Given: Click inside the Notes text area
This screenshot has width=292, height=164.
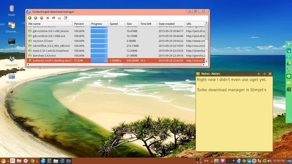Looking at the screenshot, I should (x=234, y=113).
